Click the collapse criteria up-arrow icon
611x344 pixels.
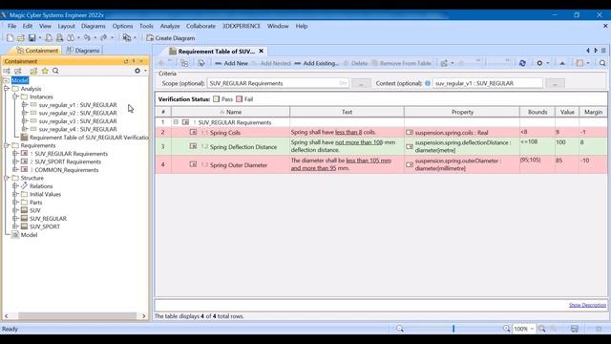(x=562, y=63)
